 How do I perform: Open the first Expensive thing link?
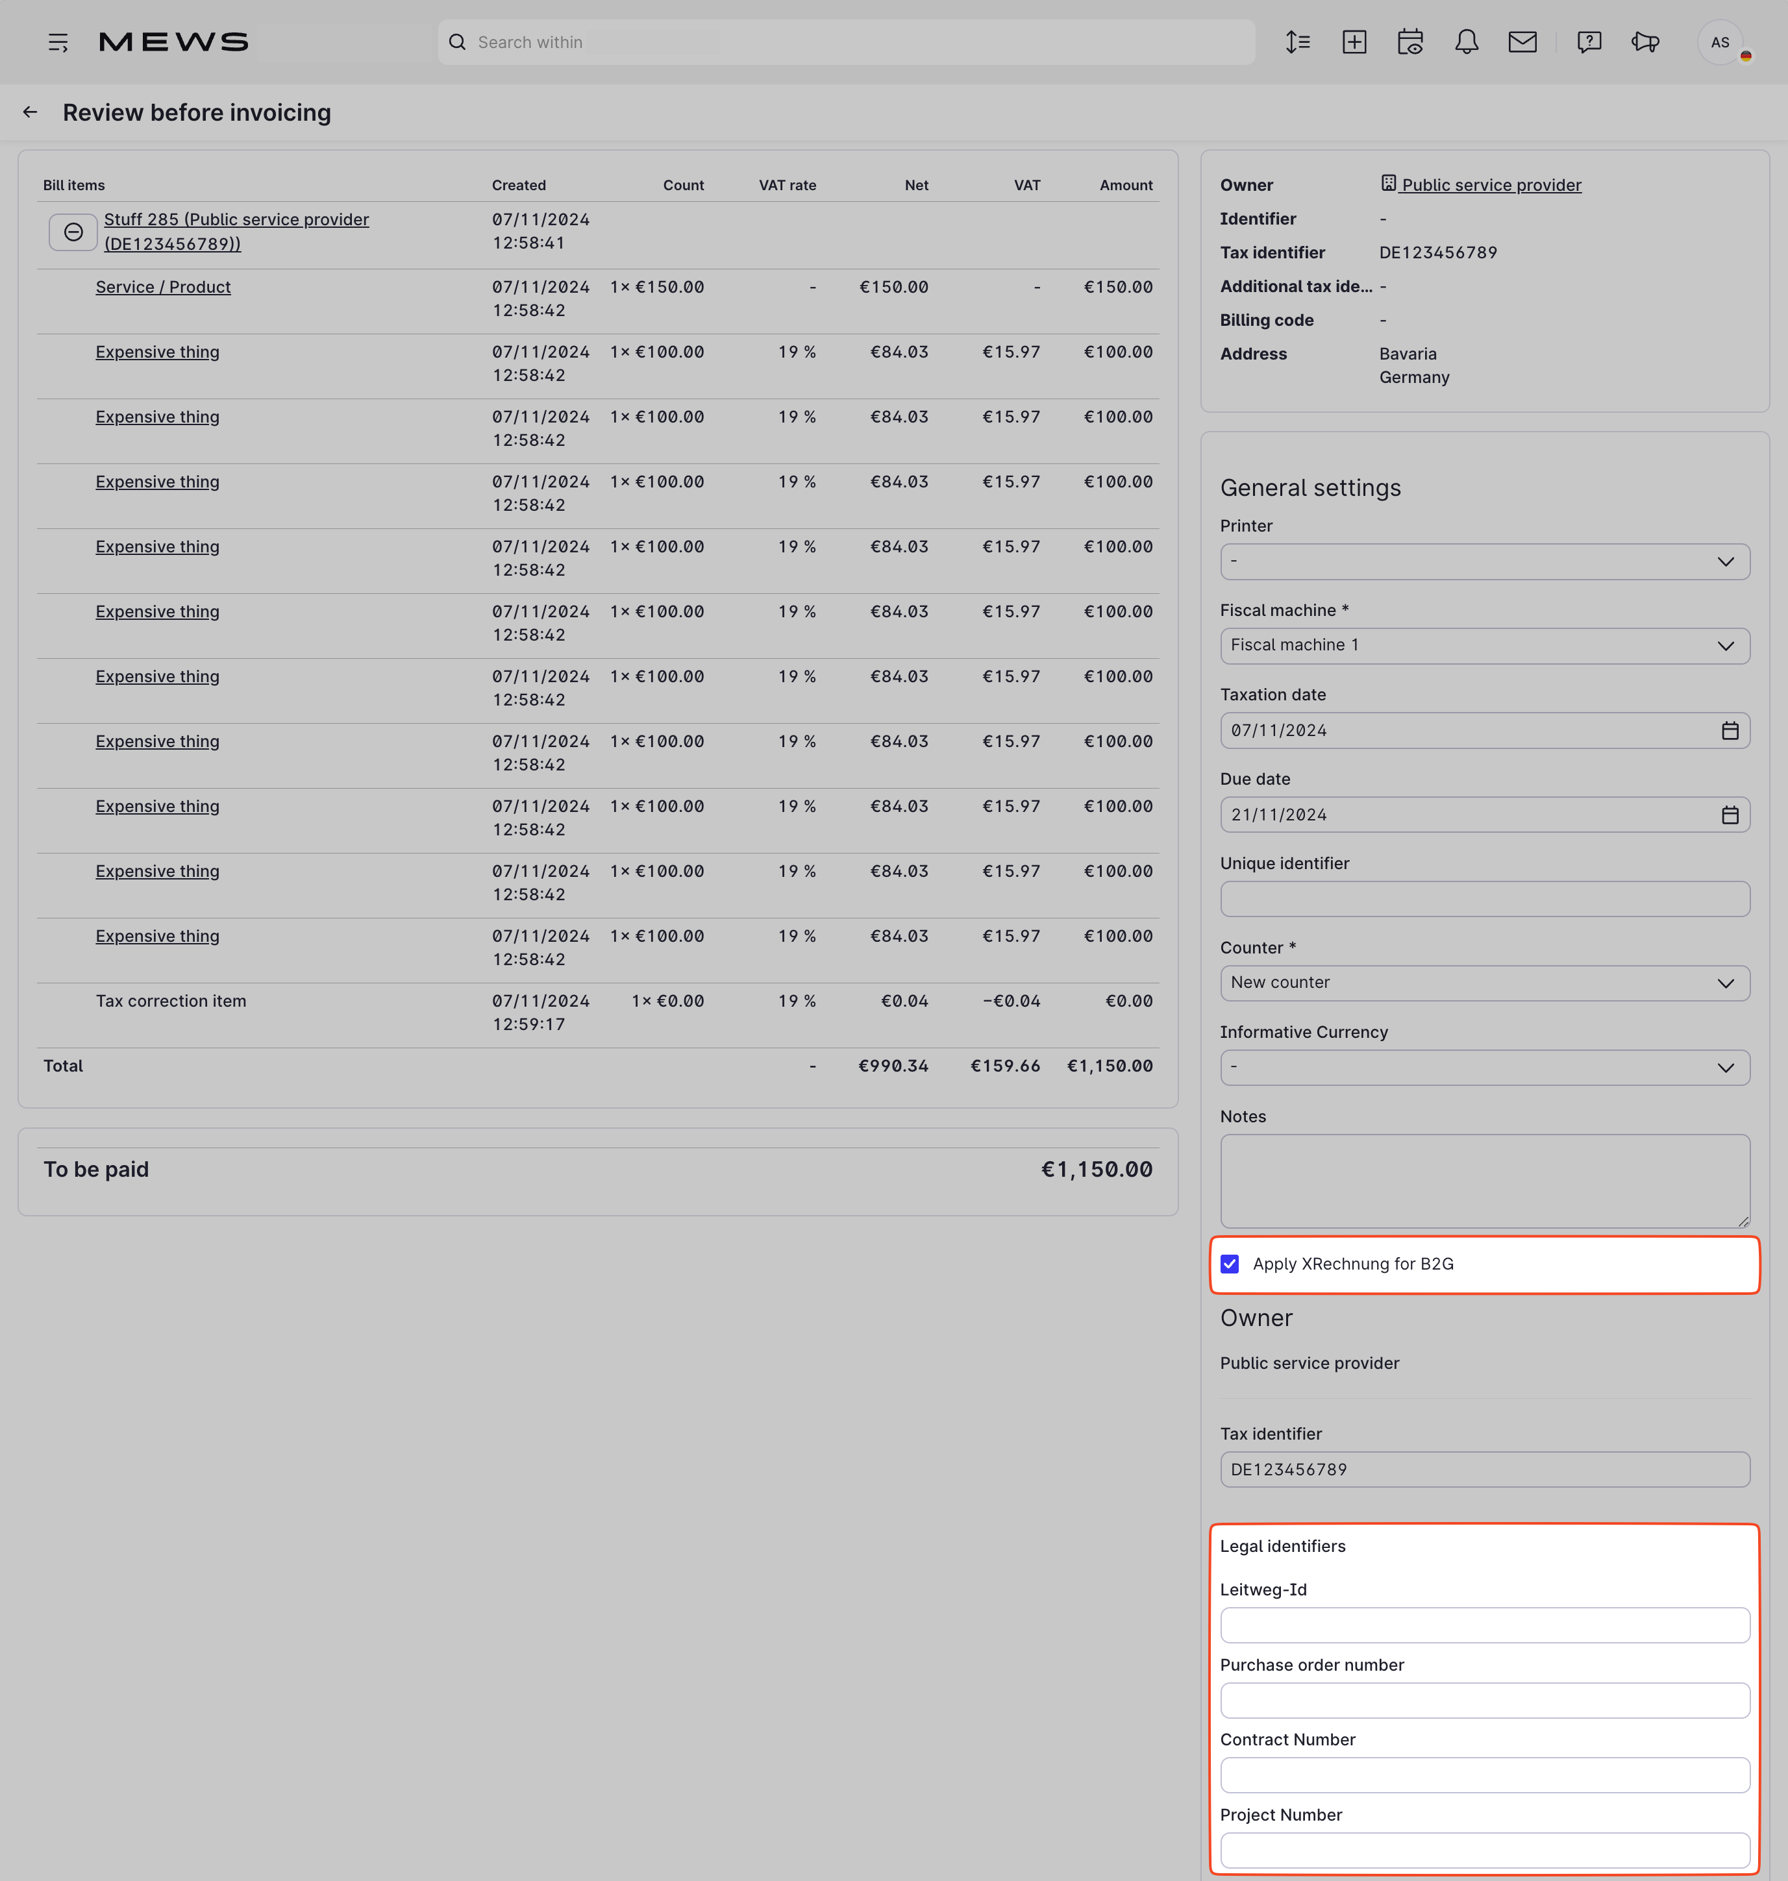pos(157,352)
